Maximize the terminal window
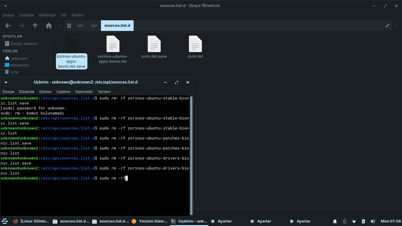The height and width of the screenshot is (226, 402). click(x=177, y=82)
